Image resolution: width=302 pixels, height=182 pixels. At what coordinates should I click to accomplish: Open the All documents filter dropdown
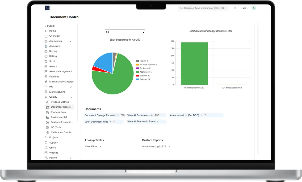(x=125, y=32)
